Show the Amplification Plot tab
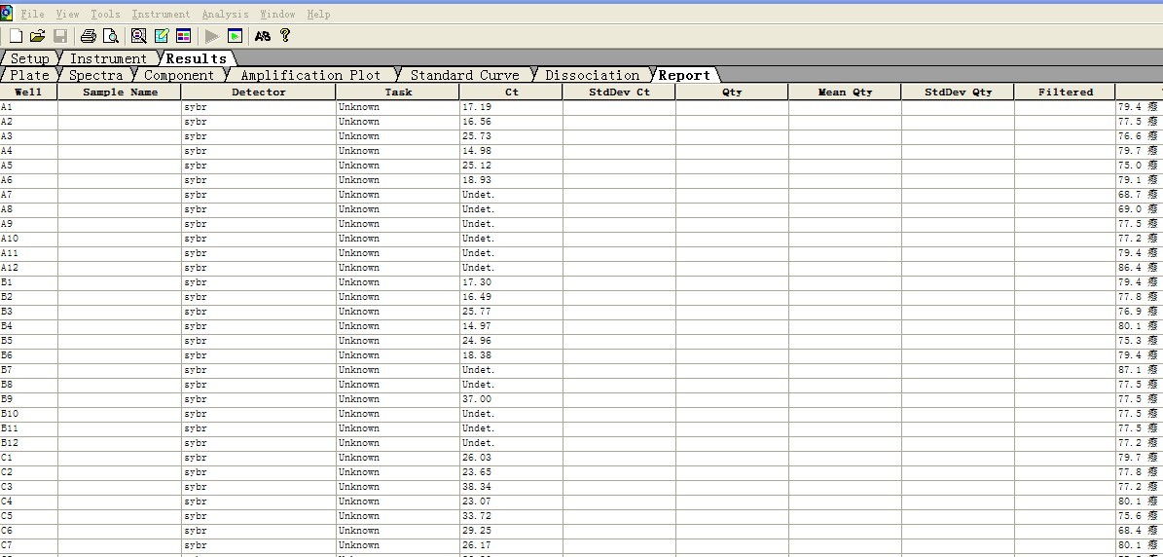 310,75
